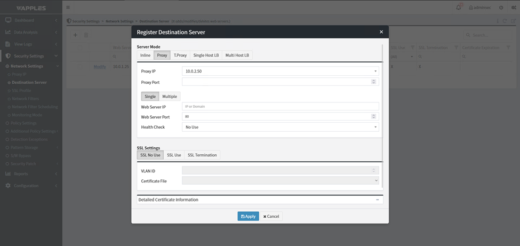
Task: Switch to T.Proxy server mode tab
Action: pyautogui.click(x=180, y=55)
